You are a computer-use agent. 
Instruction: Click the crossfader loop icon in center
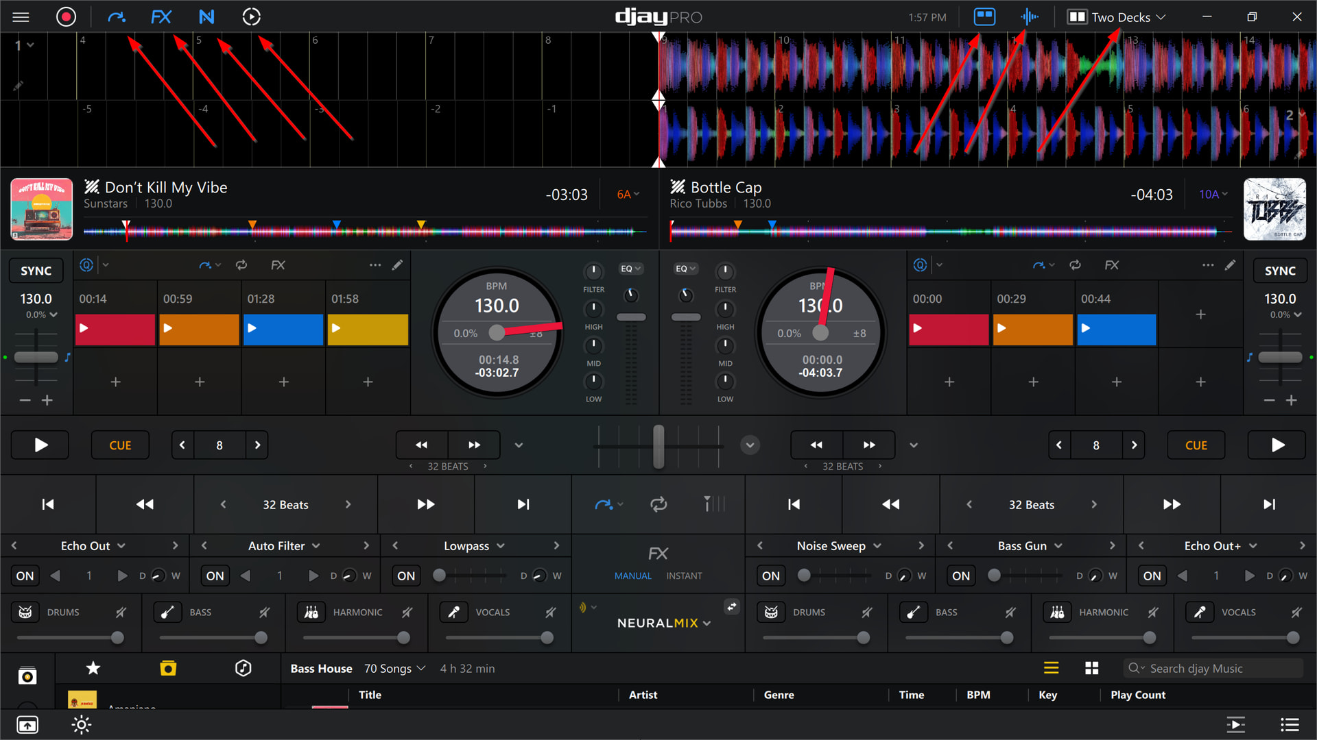tap(658, 504)
